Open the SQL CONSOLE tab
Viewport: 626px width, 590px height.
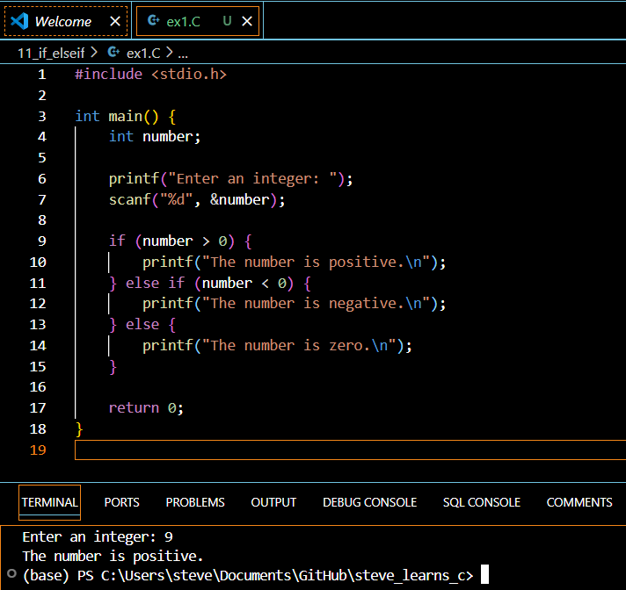(x=482, y=502)
